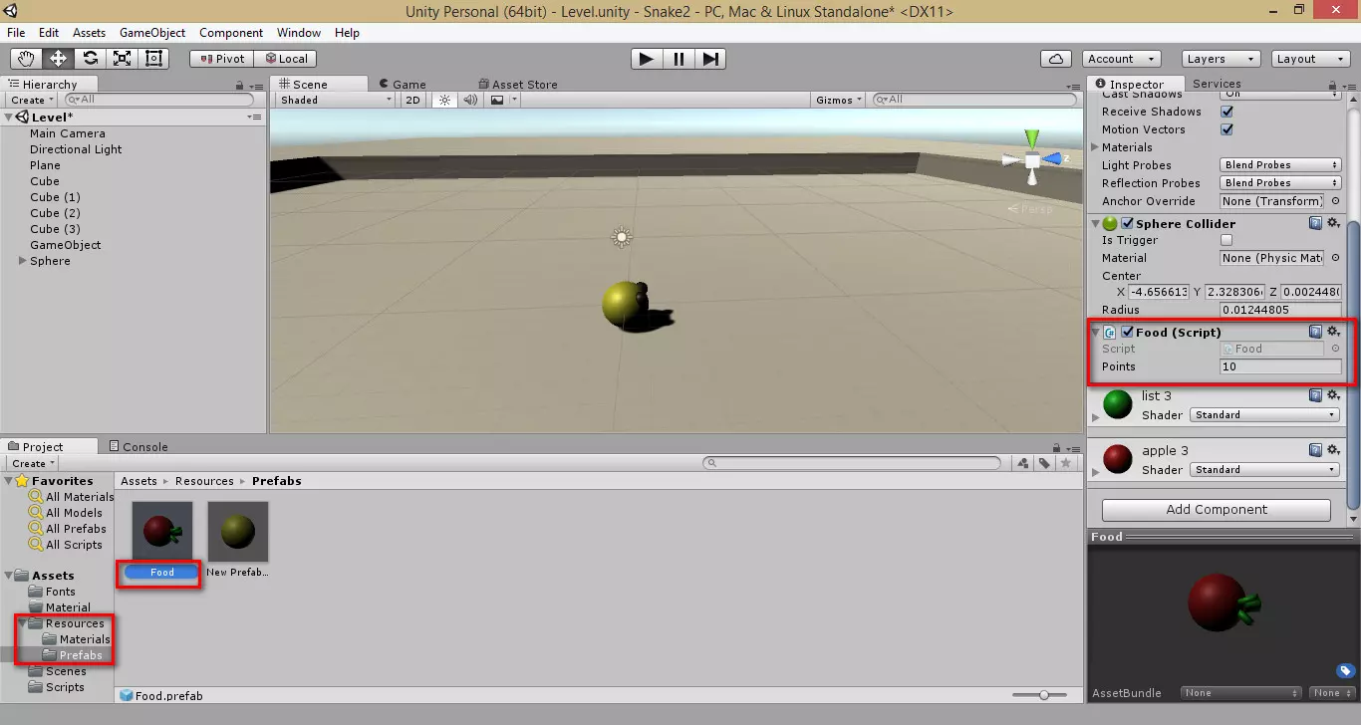This screenshot has height=725, width=1361.
Task: Switch to the Console tab
Action: [144, 446]
